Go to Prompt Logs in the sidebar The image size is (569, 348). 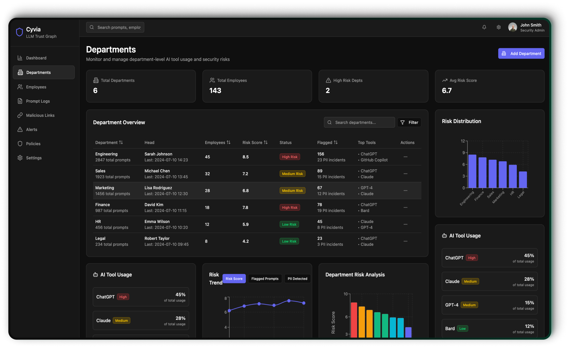coord(38,101)
